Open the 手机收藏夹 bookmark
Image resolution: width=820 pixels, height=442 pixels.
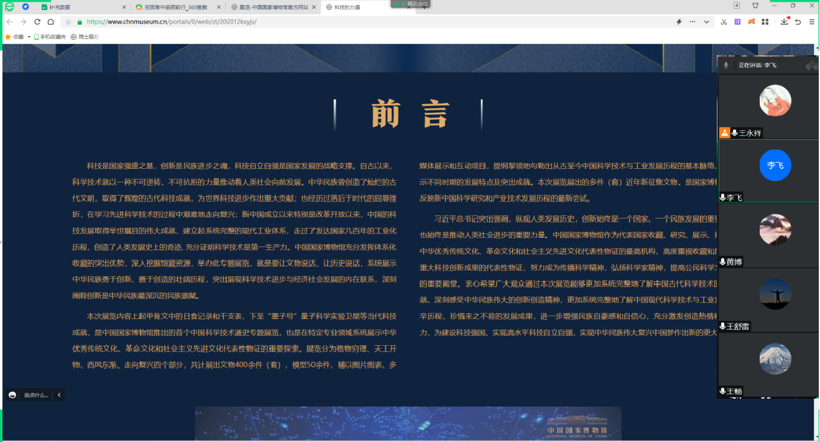50,37
